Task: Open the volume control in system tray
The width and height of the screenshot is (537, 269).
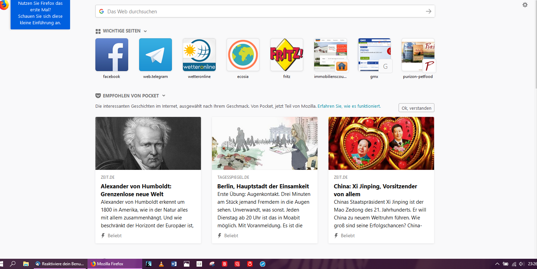Action: coord(521,264)
